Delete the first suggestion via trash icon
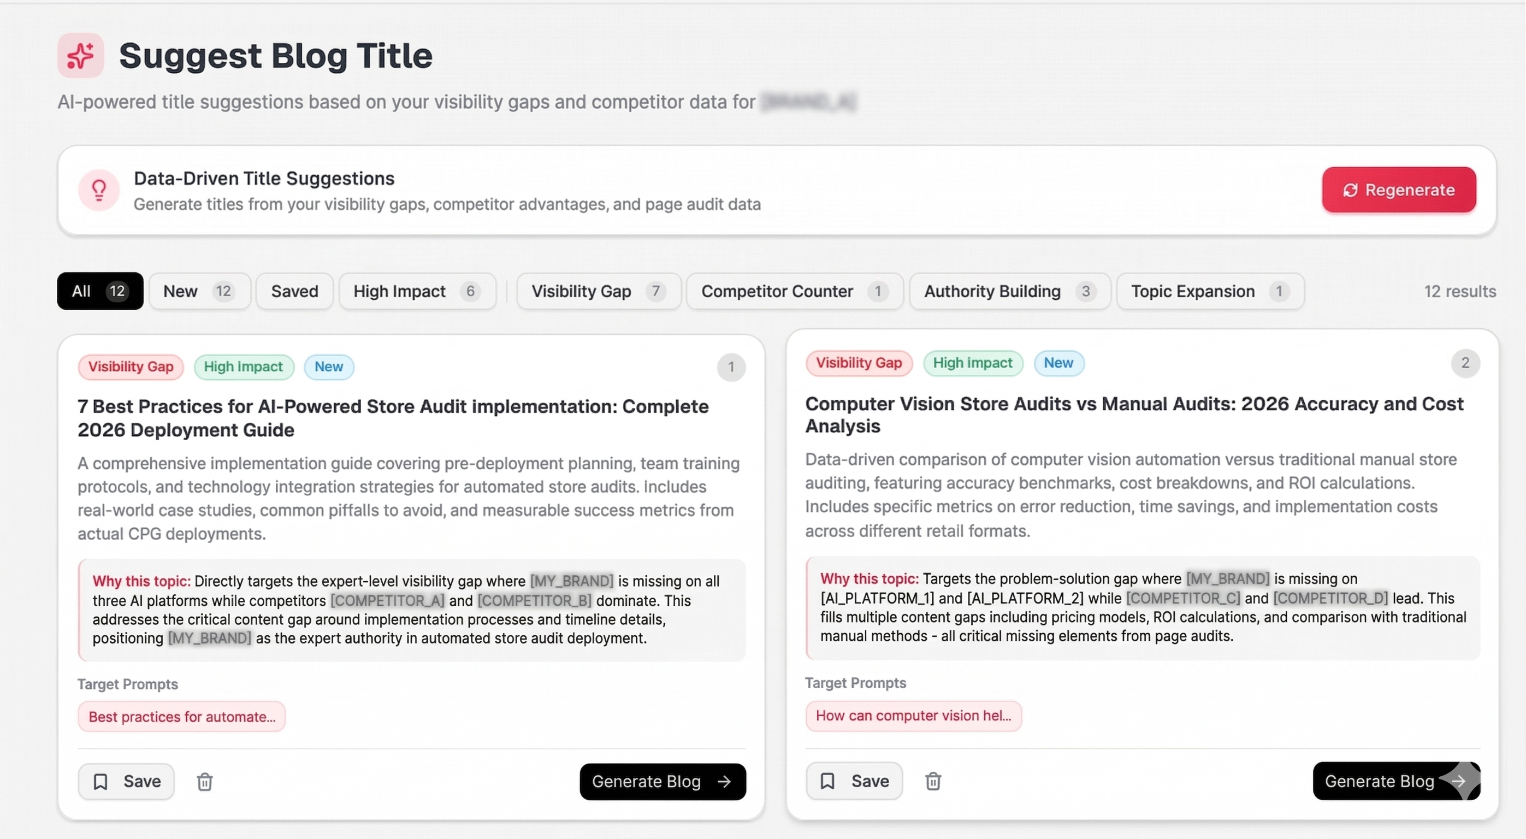 click(204, 782)
